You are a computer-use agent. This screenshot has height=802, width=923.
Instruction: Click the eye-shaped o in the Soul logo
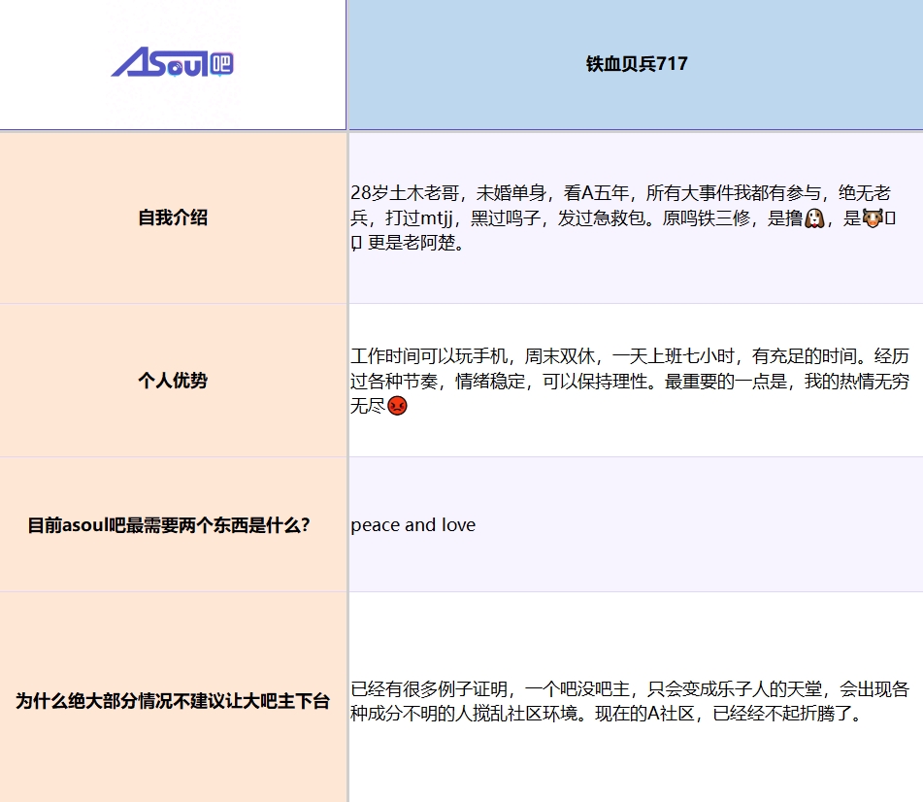(176, 68)
